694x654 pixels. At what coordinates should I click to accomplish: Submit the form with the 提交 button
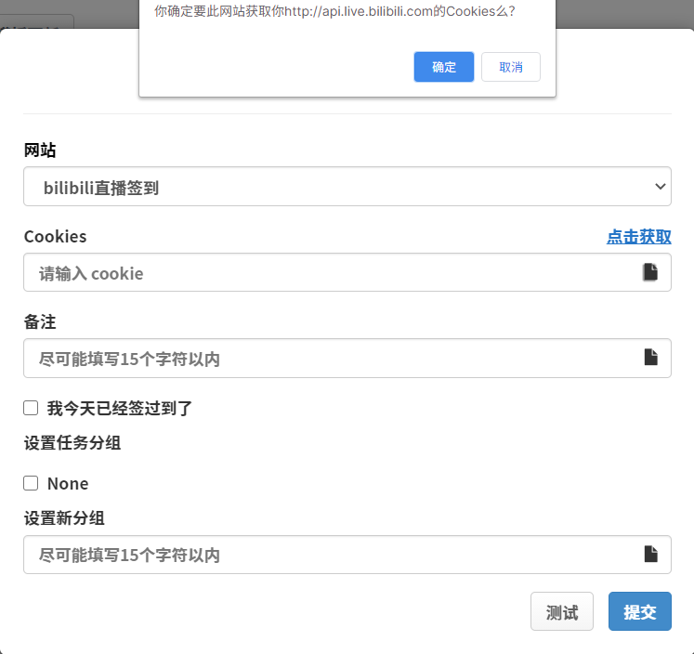tap(639, 612)
